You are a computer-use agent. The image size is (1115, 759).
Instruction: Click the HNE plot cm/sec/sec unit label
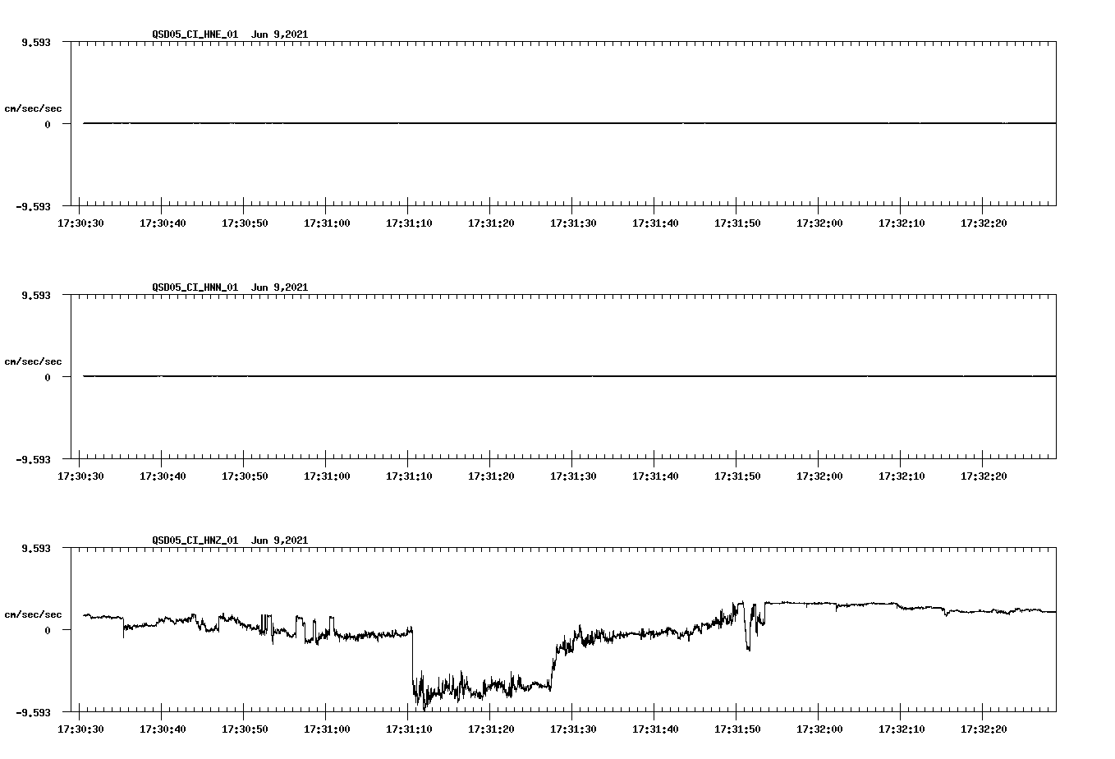click(x=33, y=108)
